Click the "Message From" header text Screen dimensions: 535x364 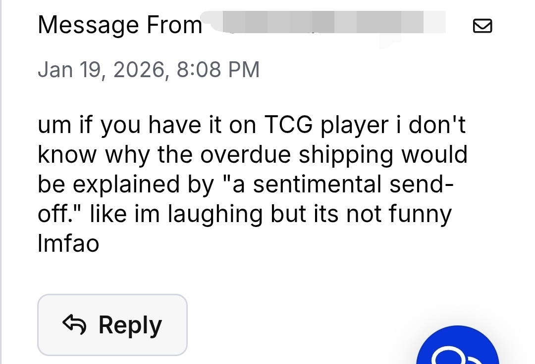(x=120, y=25)
